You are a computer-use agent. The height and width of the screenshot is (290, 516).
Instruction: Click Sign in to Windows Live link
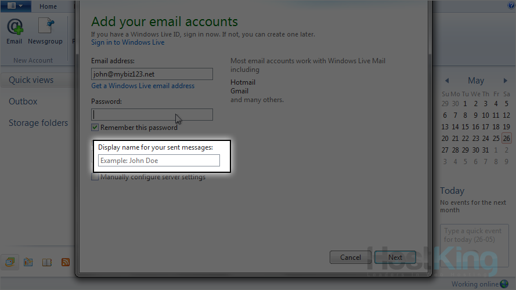coord(128,42)
